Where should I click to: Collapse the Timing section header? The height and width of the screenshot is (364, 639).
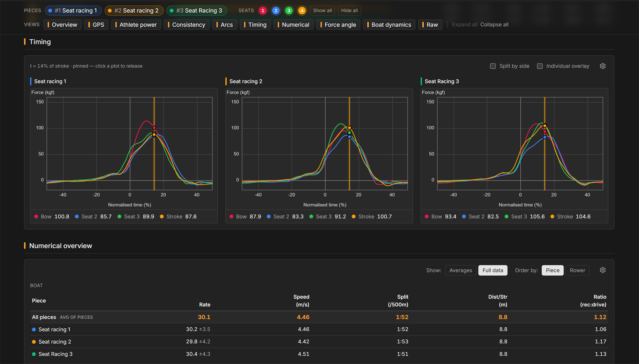coord(40,42)
